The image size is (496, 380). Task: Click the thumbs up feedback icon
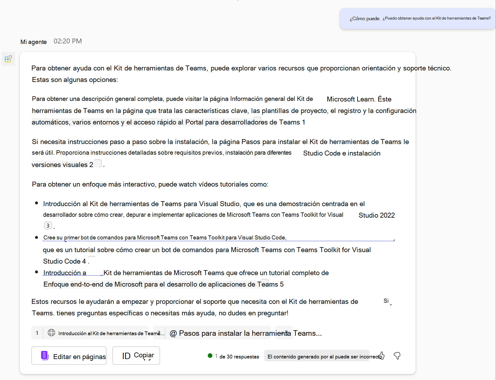(381, 356)
